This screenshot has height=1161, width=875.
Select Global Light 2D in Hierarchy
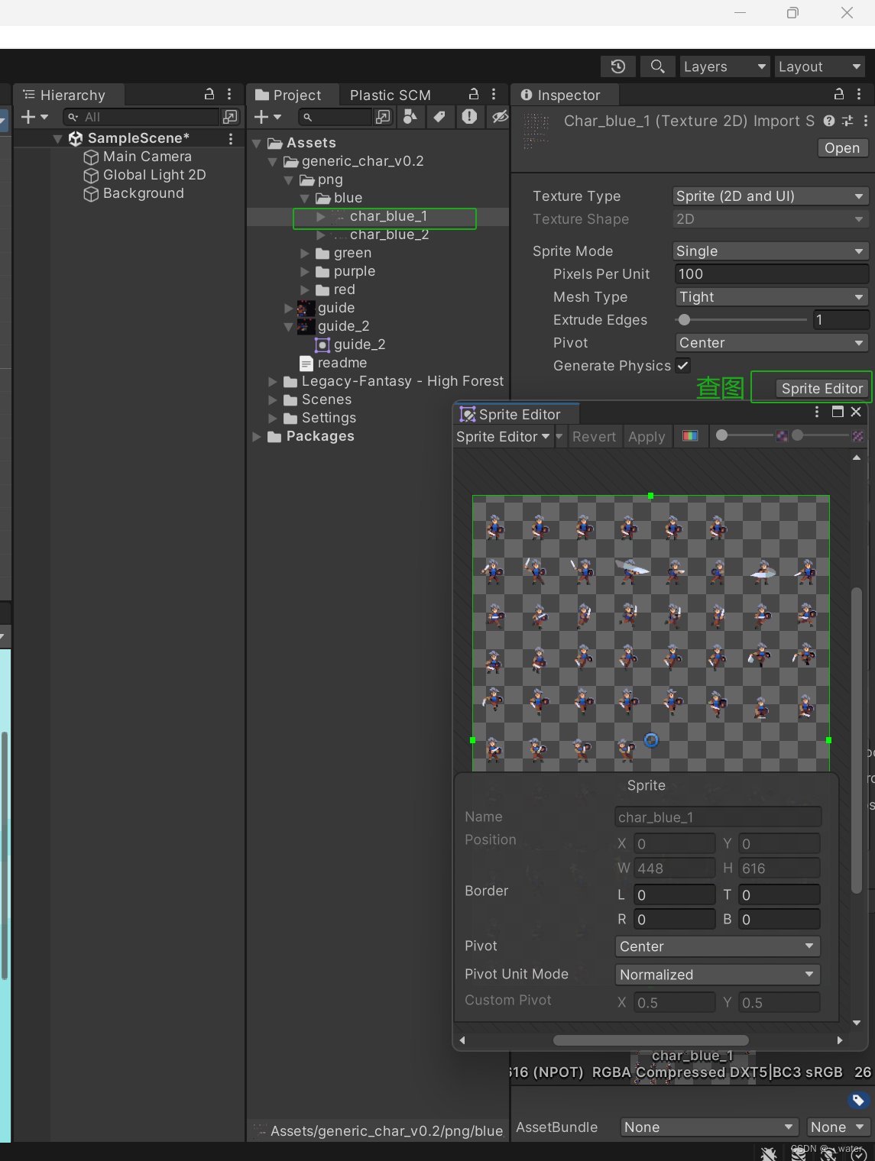click(154, 175)
